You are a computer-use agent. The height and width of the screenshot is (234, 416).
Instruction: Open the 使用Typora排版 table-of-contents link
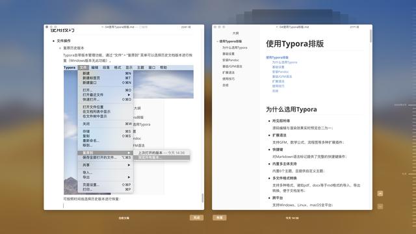point(278,57)
